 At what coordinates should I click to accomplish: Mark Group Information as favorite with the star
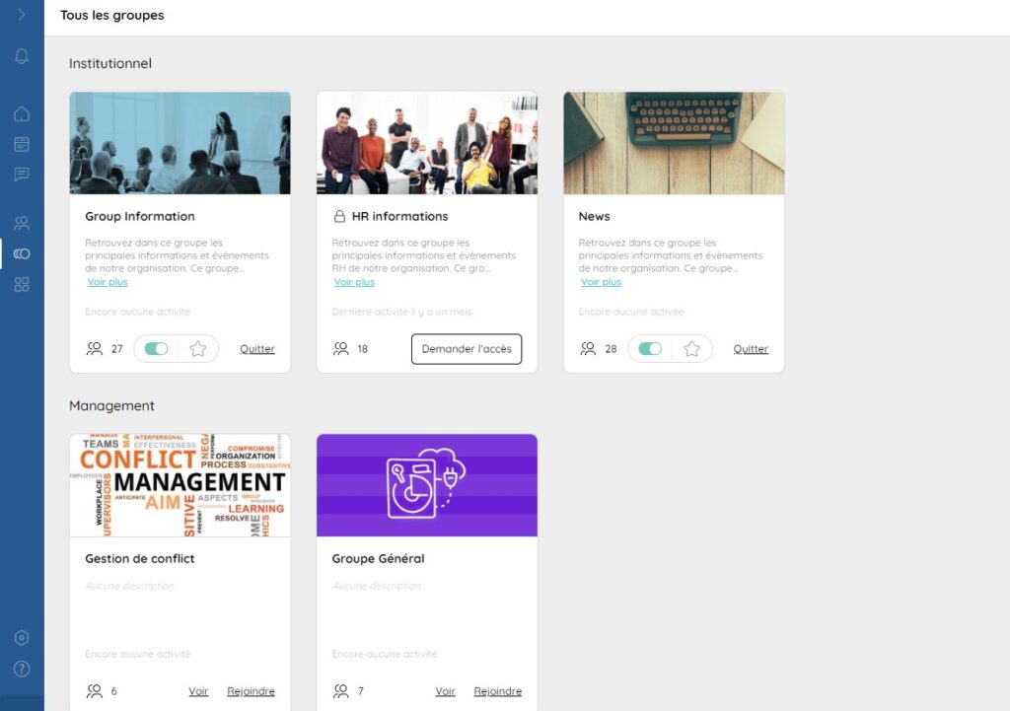[198, 349]
